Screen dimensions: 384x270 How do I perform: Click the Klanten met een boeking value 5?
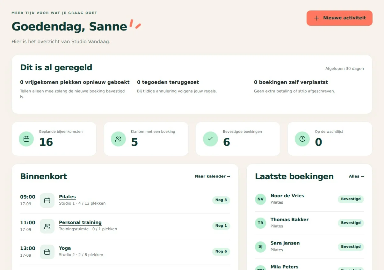tap(134, 142)
